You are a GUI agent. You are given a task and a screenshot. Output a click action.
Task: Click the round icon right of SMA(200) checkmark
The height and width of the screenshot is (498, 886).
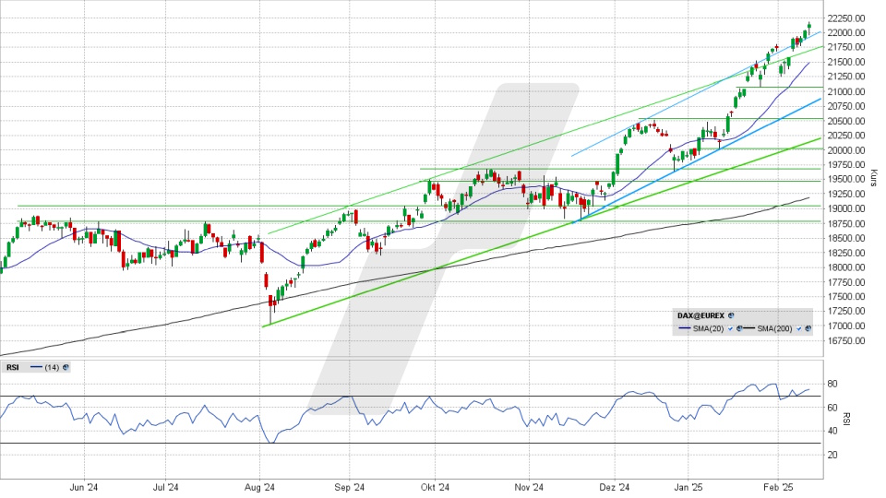808,328
